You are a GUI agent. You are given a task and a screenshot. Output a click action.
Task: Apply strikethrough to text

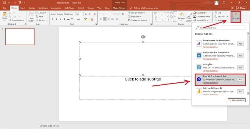(68, 19)
